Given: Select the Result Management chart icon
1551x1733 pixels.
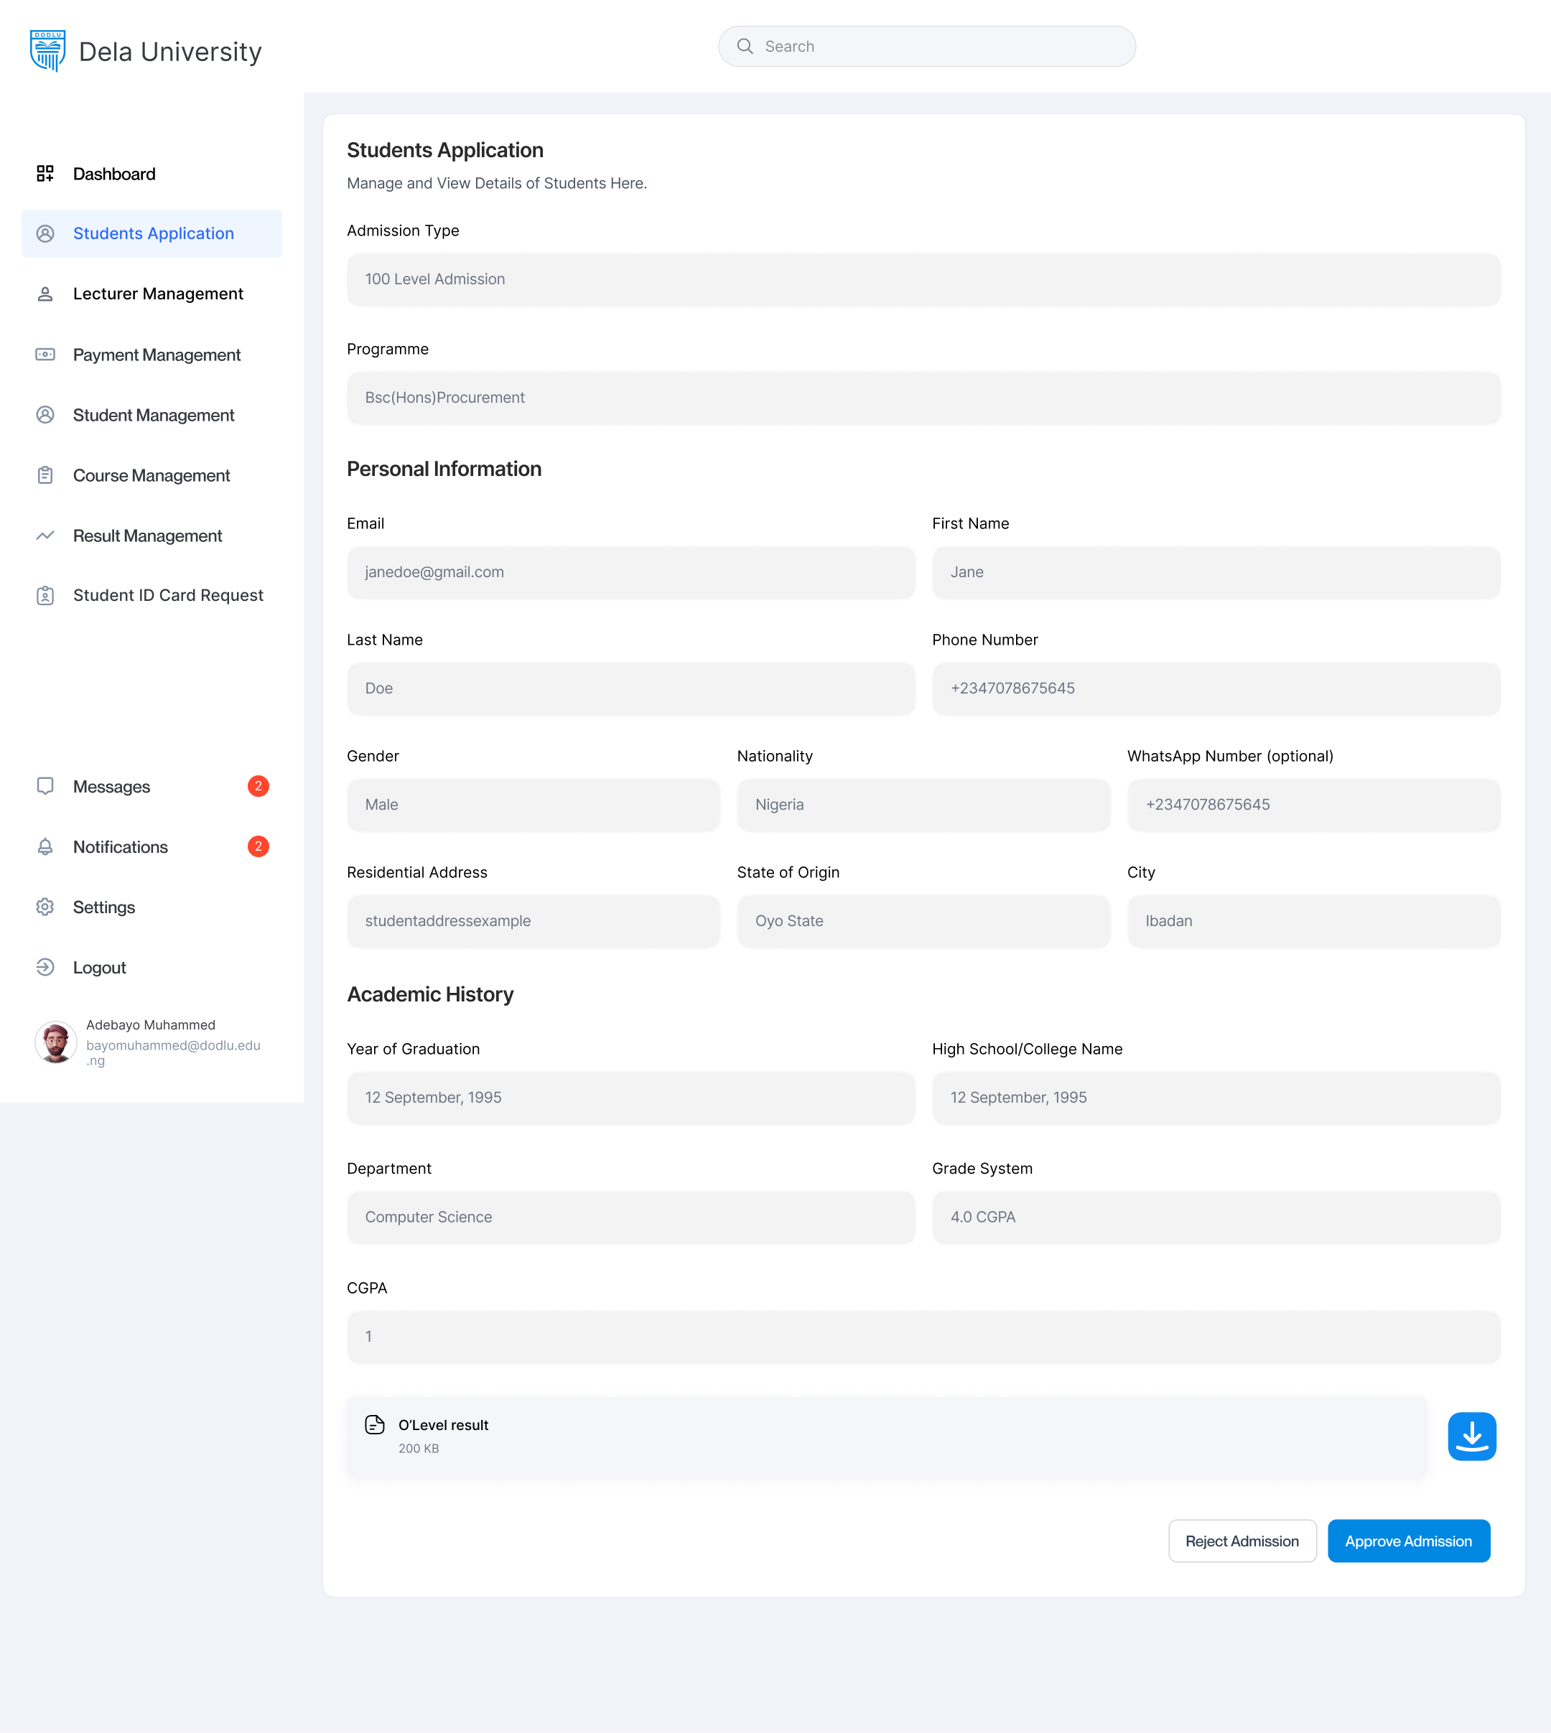Looking at the screenshot, I should 45,535.
